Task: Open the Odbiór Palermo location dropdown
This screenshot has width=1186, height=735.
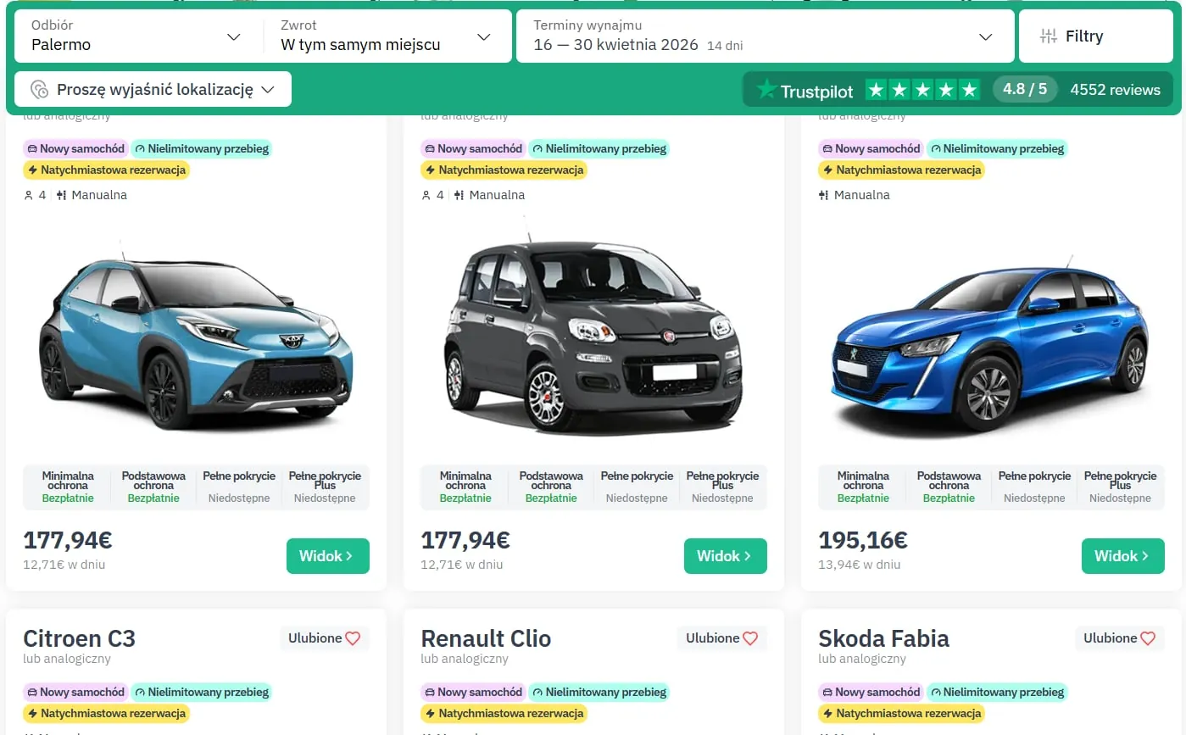Action: click(x=234, y=36)
